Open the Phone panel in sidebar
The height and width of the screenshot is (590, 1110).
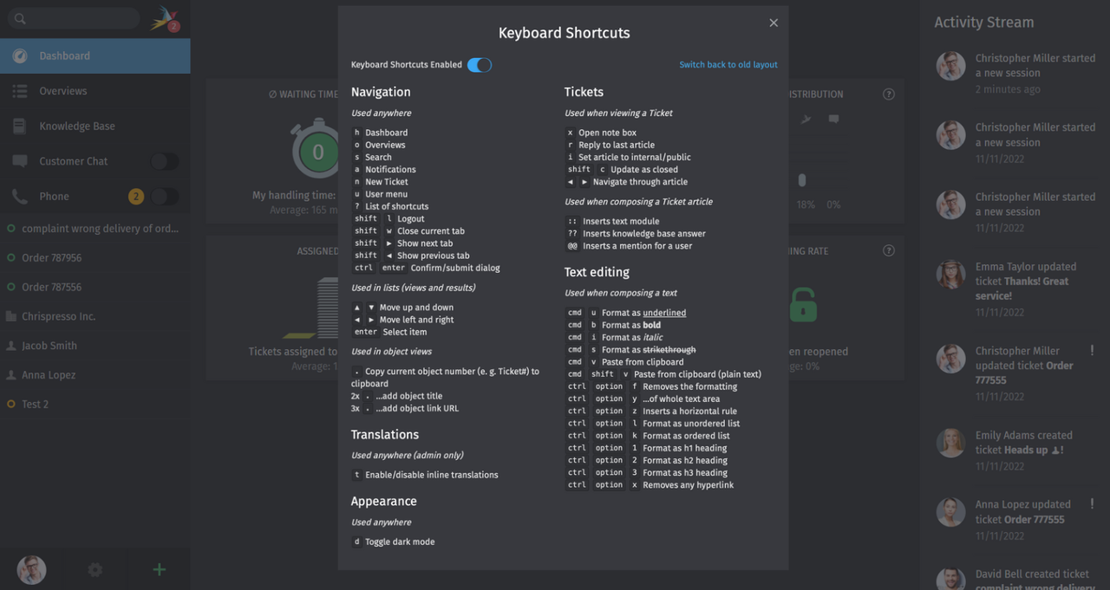coord(19,196)
